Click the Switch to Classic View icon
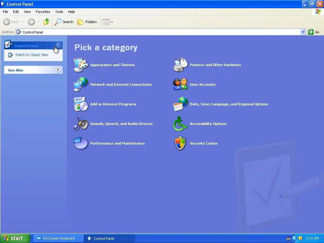 pos(10,55)
